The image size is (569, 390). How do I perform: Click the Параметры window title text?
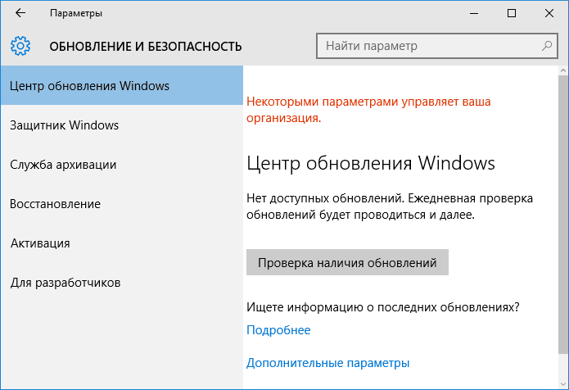(76, 13)
